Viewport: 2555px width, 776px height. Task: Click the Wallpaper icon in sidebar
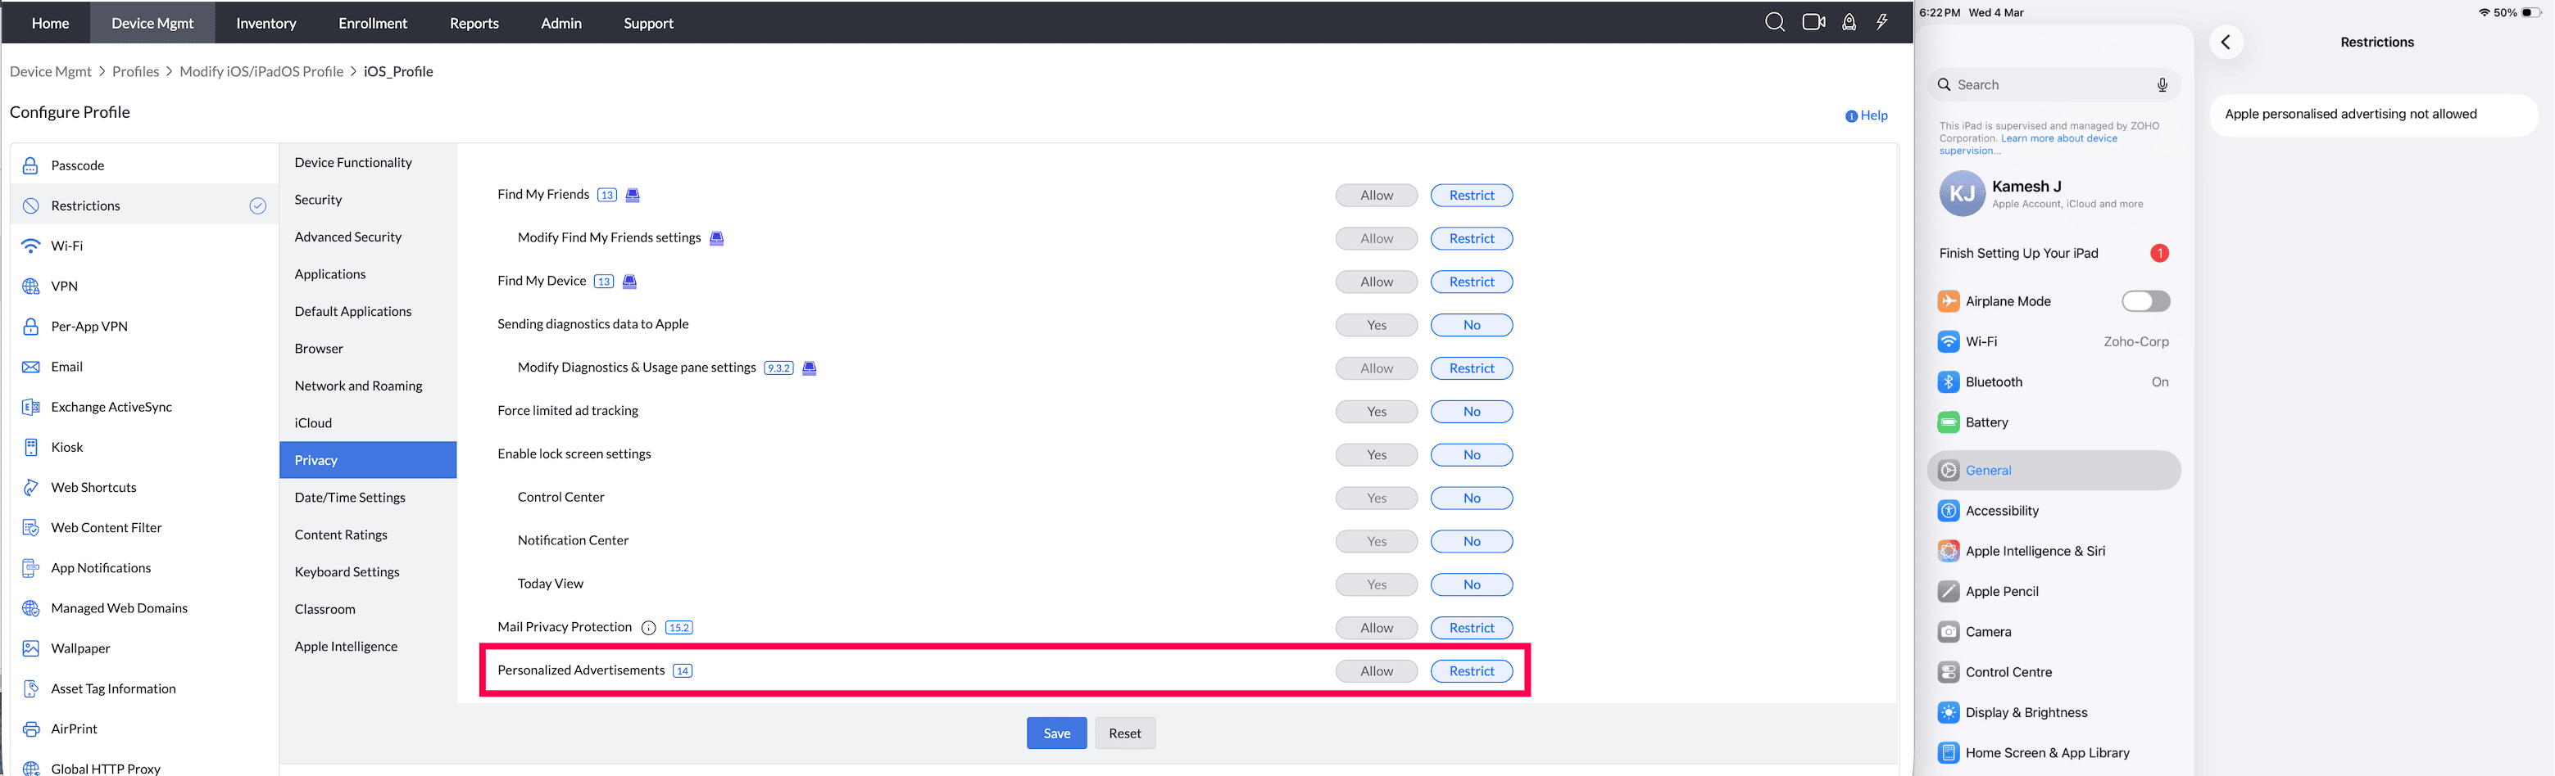(x=31, y=648)
